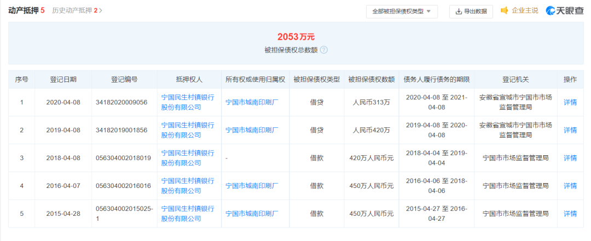Screen dimensions: 591x241
Task: Click the amount 人民币313万
Action: point(371,102)
